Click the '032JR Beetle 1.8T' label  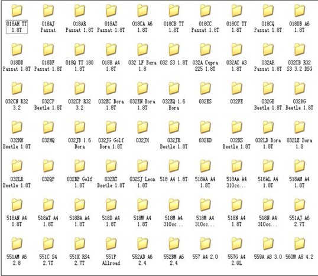point(174,143)
